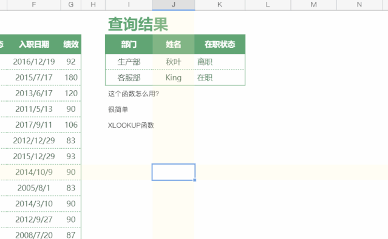Screen dimensions: 388x239
Task: Select the score cell 180
Action: pos(71,77)
